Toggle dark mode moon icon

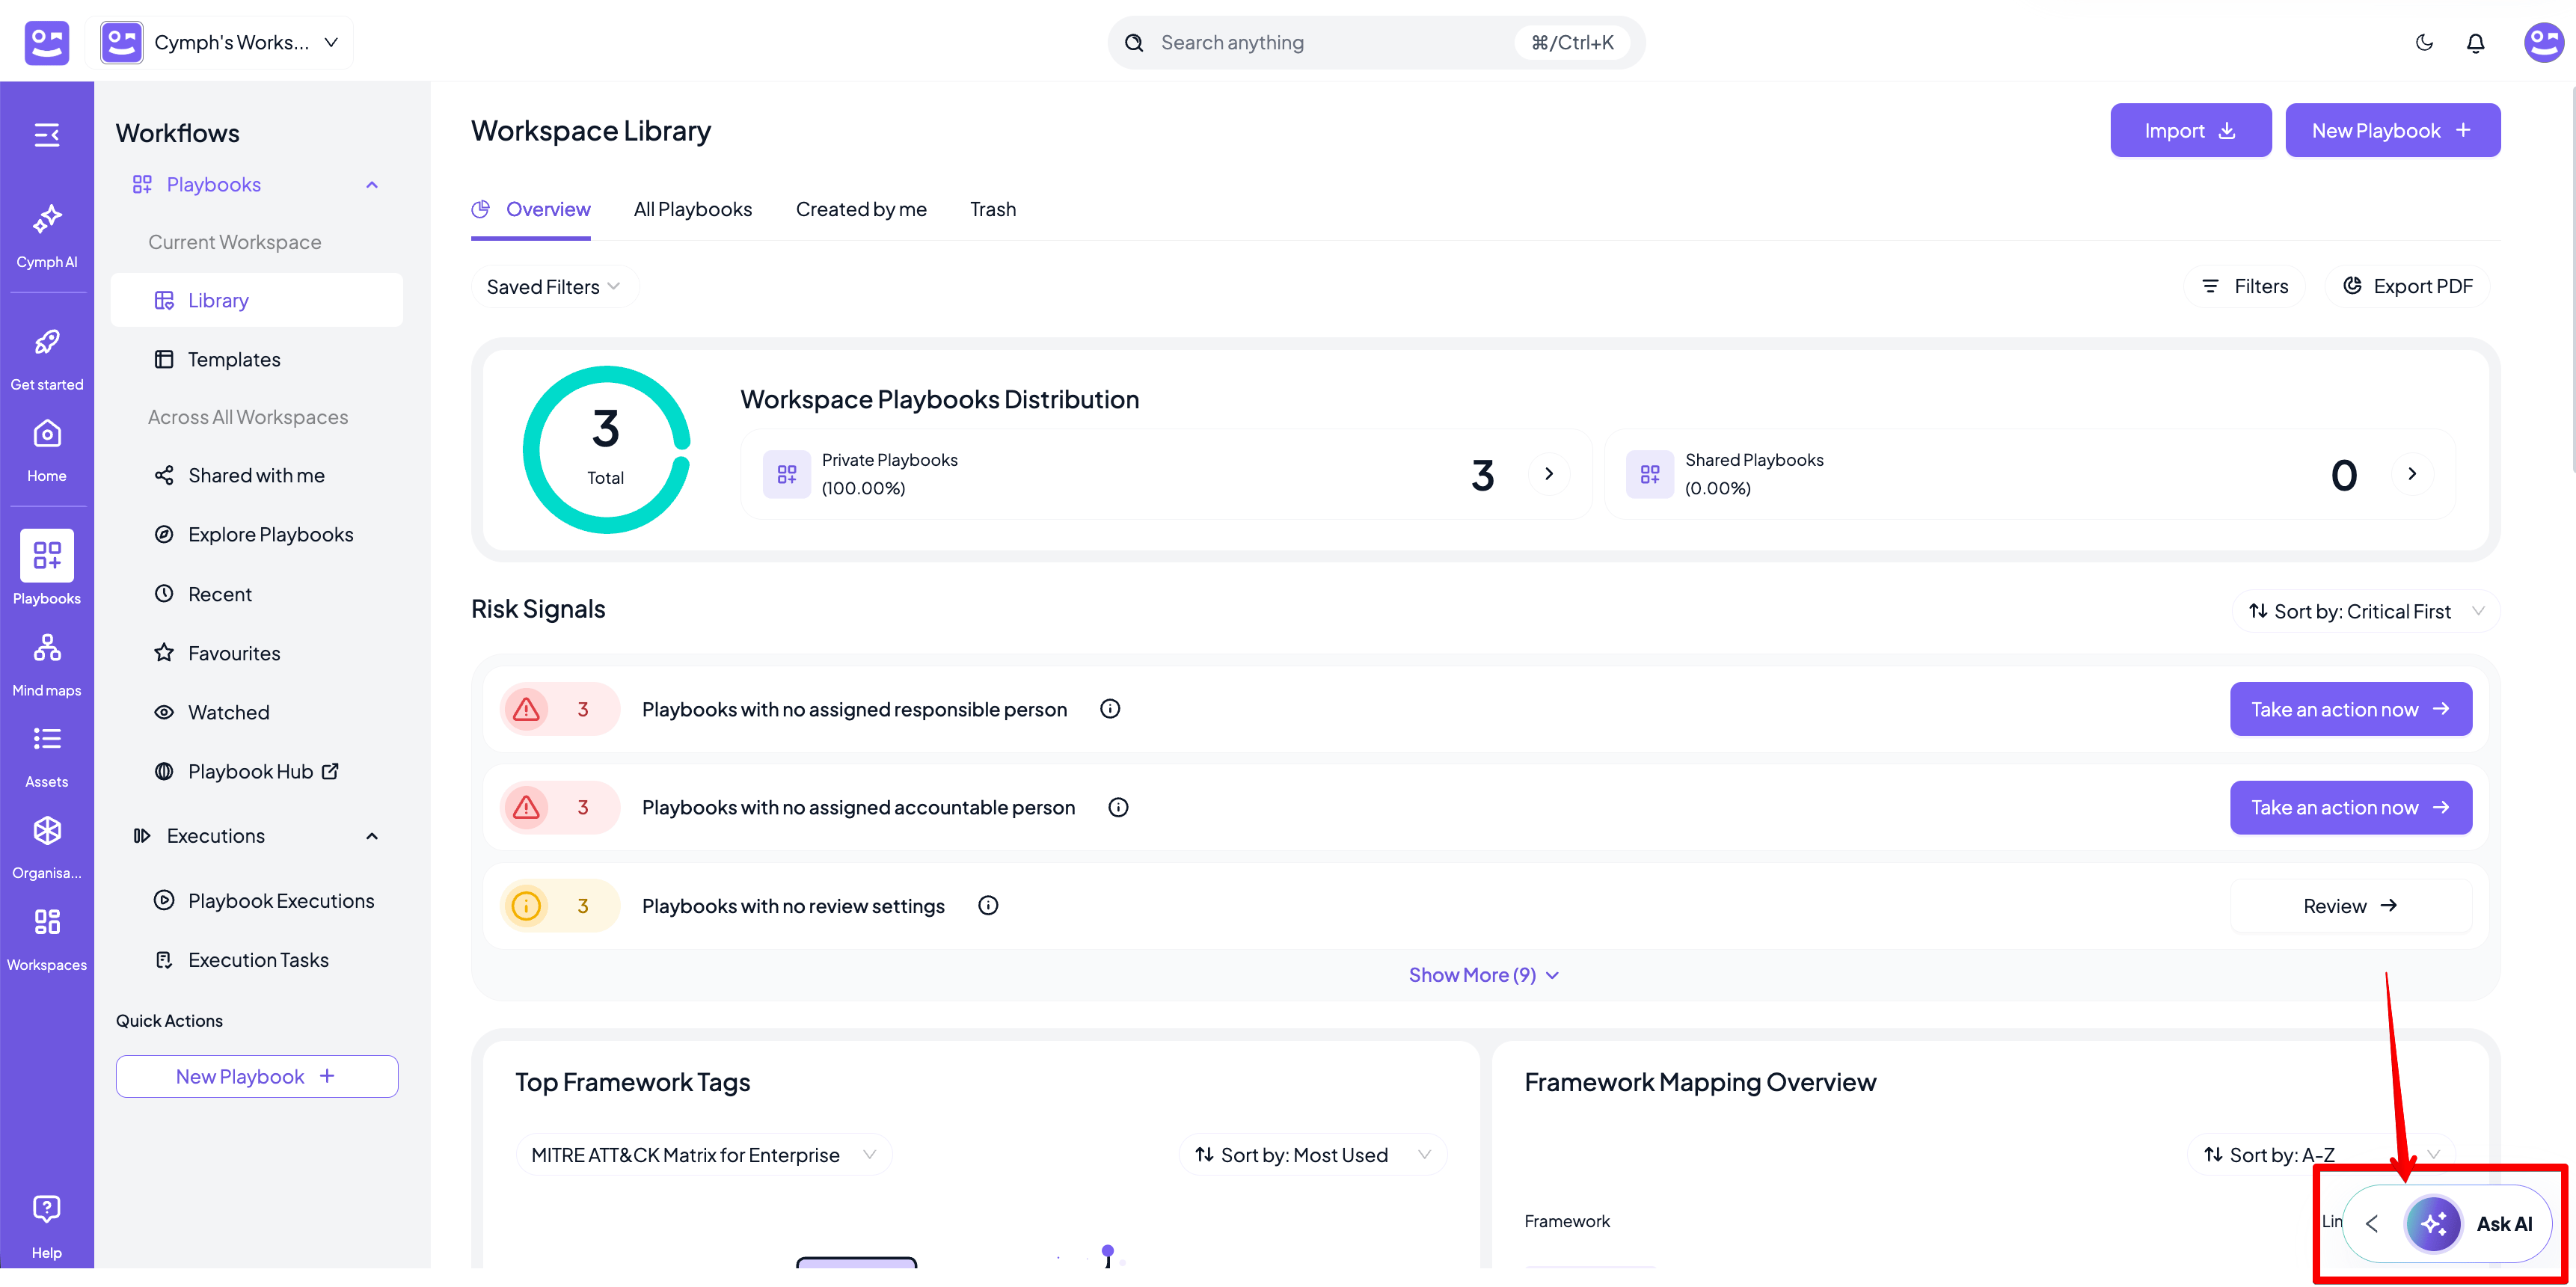[x=2424, y=42]
